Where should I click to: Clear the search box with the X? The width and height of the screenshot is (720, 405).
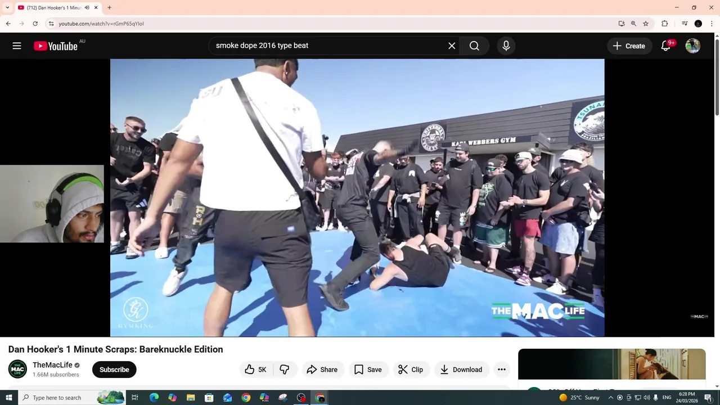point(452,46)
